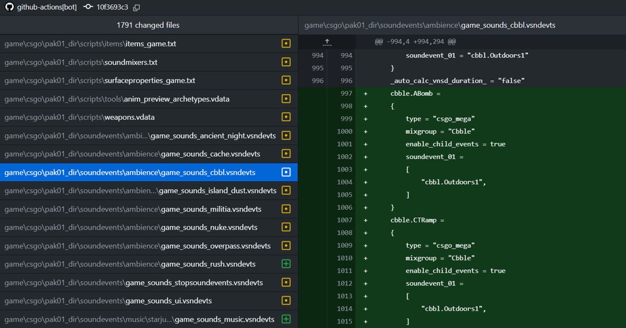Open the github-actions[bot] author link
Screen dimensions: 626x328
point(47,7)
